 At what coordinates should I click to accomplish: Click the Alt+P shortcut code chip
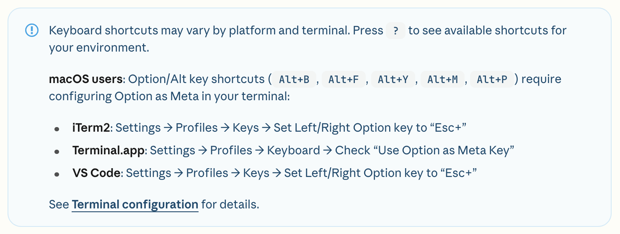pyautogui.click(x=492, y=80)
